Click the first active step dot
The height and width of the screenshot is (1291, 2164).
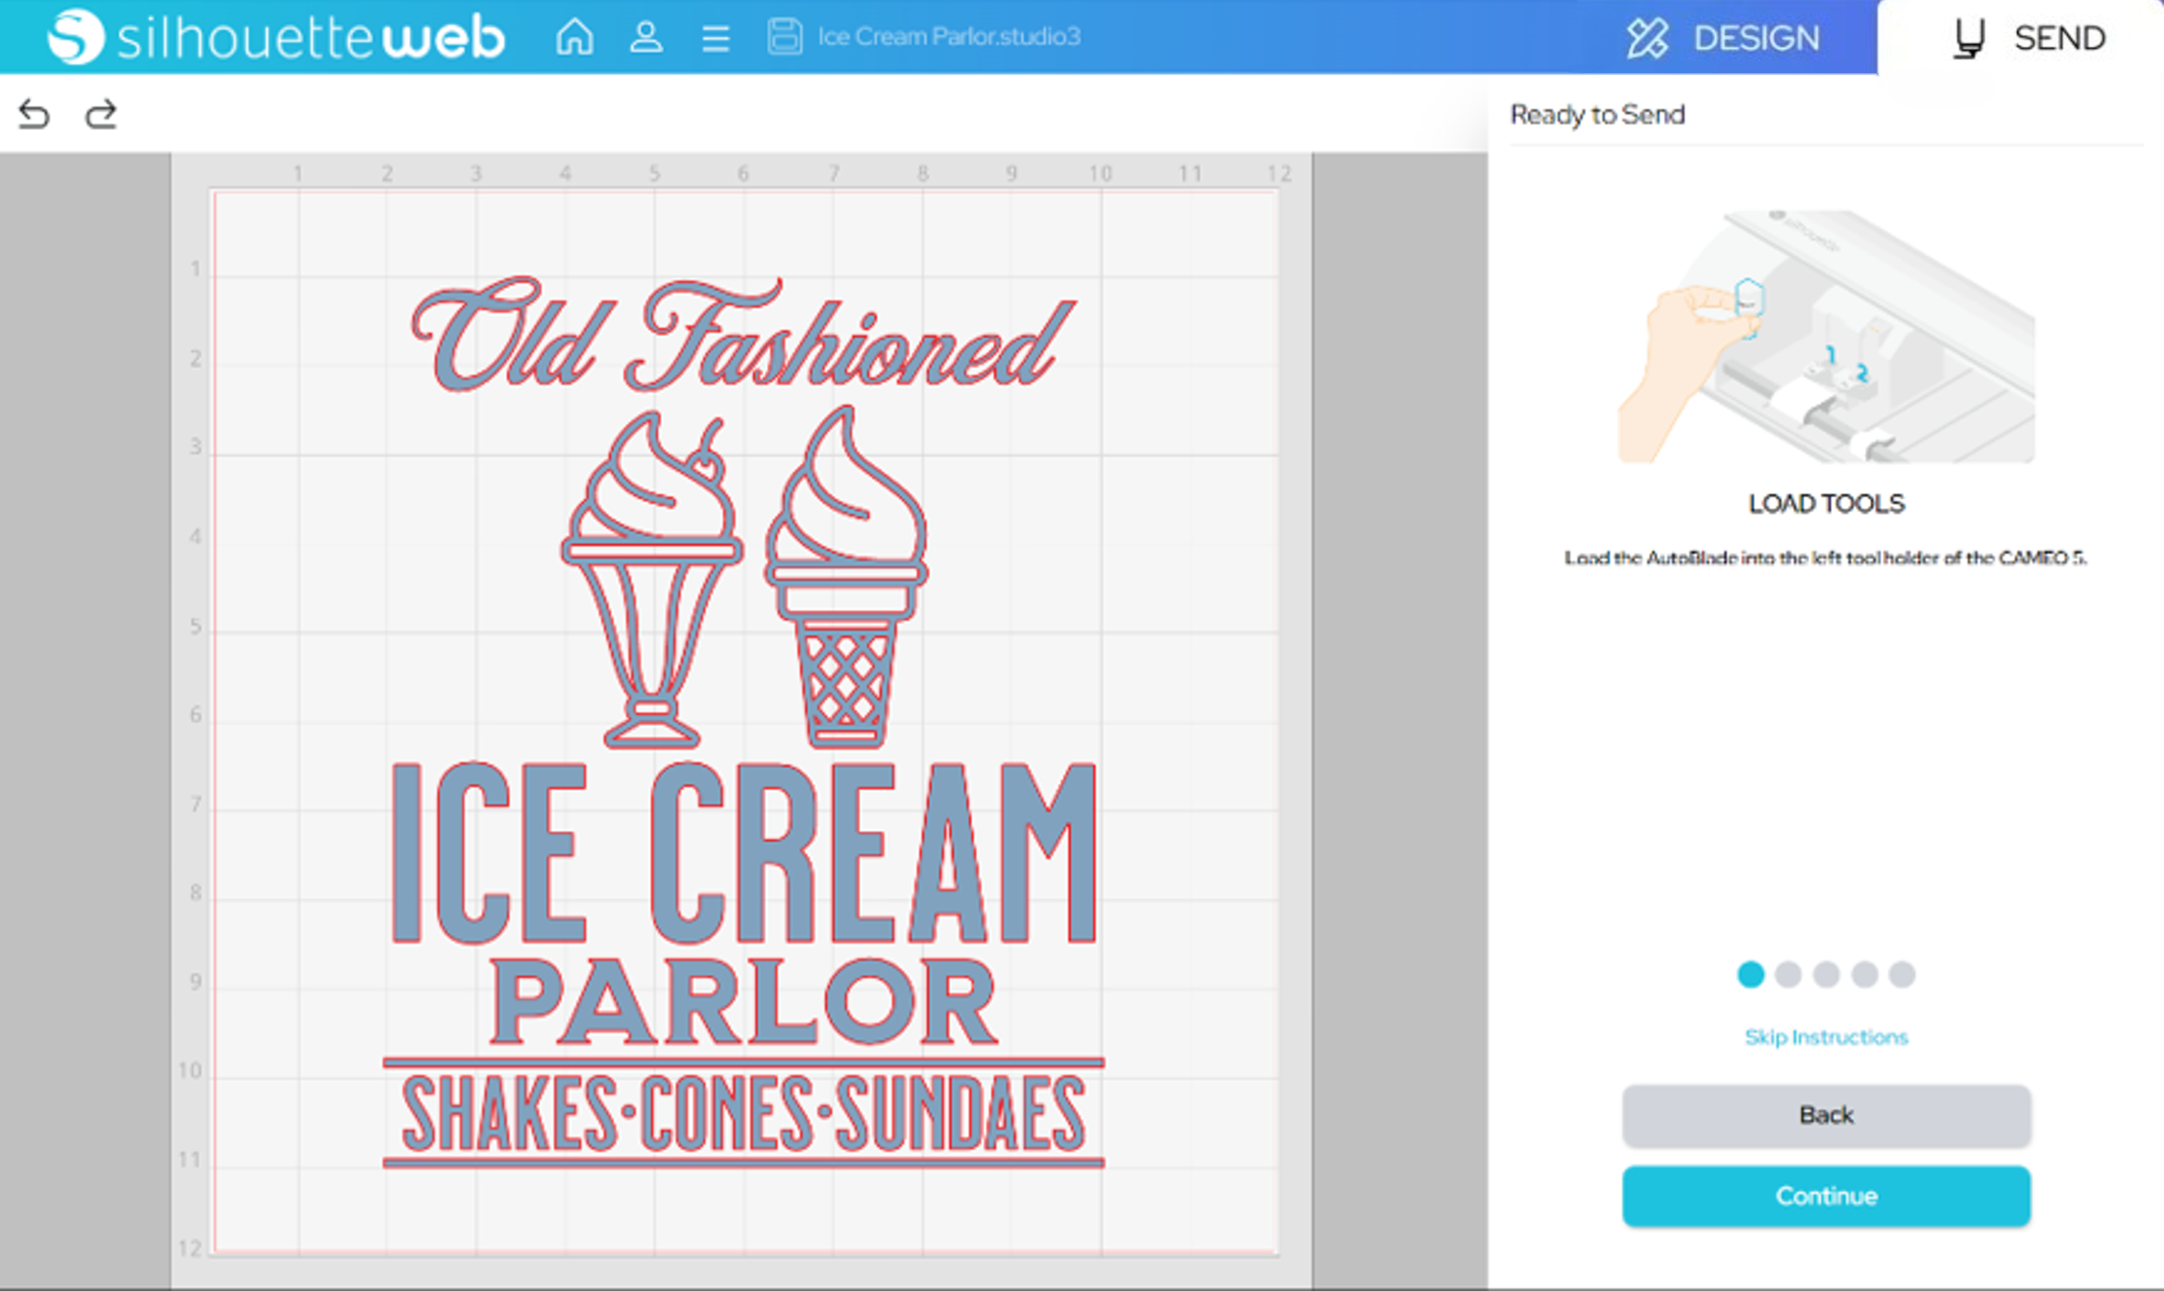coord(1750,975)
